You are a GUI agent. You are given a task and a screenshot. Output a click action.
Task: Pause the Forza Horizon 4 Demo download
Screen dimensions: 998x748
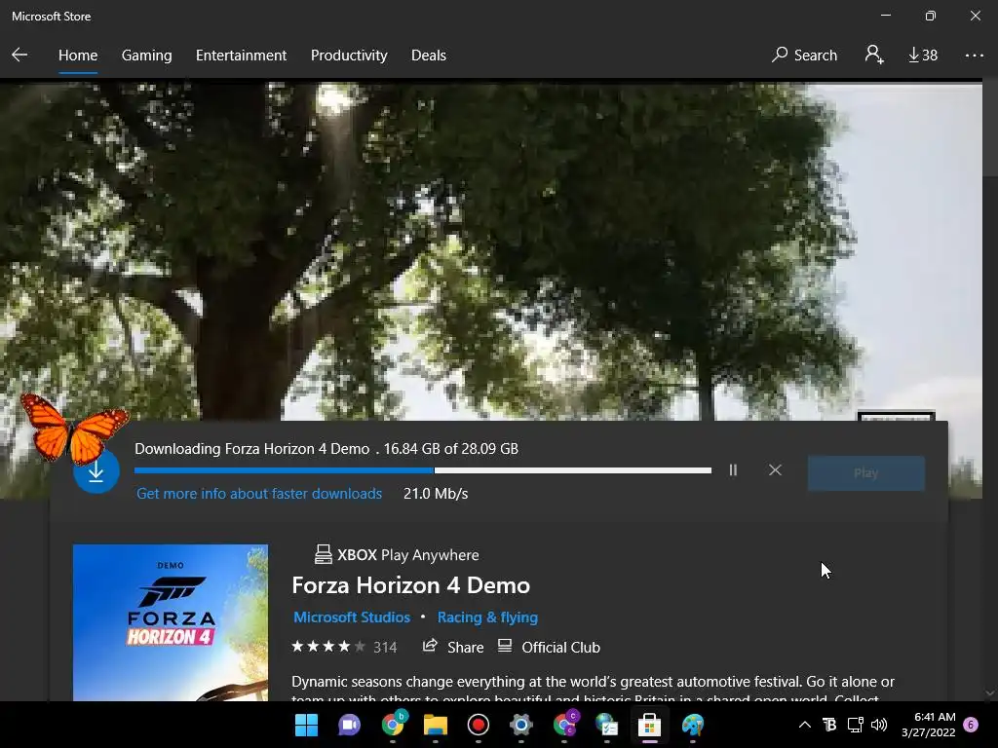point(733,470)
